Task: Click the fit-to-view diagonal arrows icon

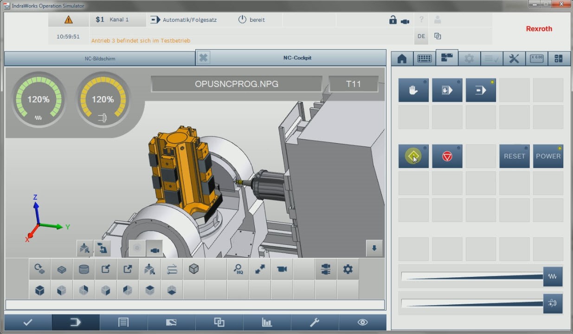Action: tap(260, 269)
